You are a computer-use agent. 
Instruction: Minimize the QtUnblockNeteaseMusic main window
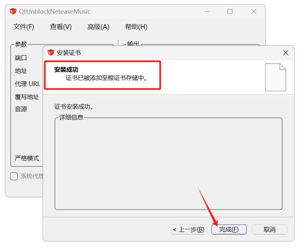206,12
